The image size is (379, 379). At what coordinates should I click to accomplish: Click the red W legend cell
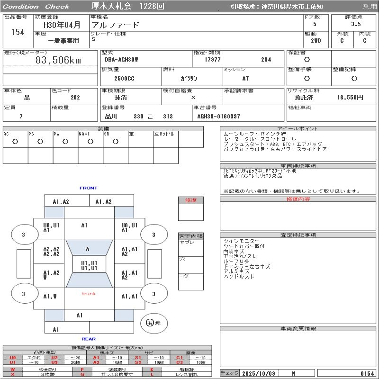13,369
